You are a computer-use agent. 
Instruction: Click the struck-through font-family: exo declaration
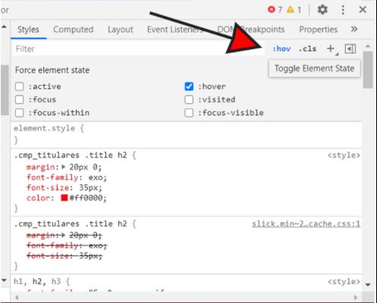click(67, 245)
